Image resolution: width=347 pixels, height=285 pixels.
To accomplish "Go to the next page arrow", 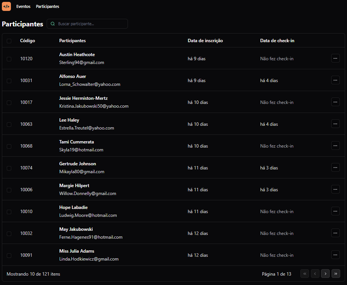I will [325, 274].
